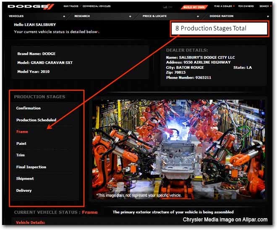The width and height of the screenshot is (277, 230).
Task: Click 'Phone Number: 9265211' text
Action: (189, 78)
